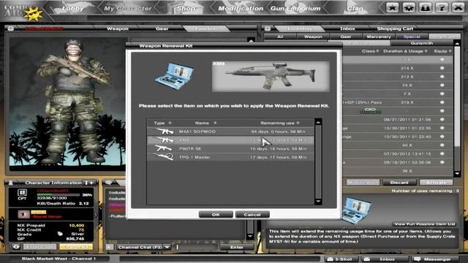
Task: Click the inventory scroll down arrow
Action: 457,174
